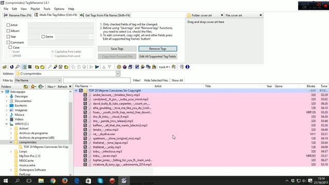
Task: Click the dark red globe toolbar icon
Action: click(124, 67)
